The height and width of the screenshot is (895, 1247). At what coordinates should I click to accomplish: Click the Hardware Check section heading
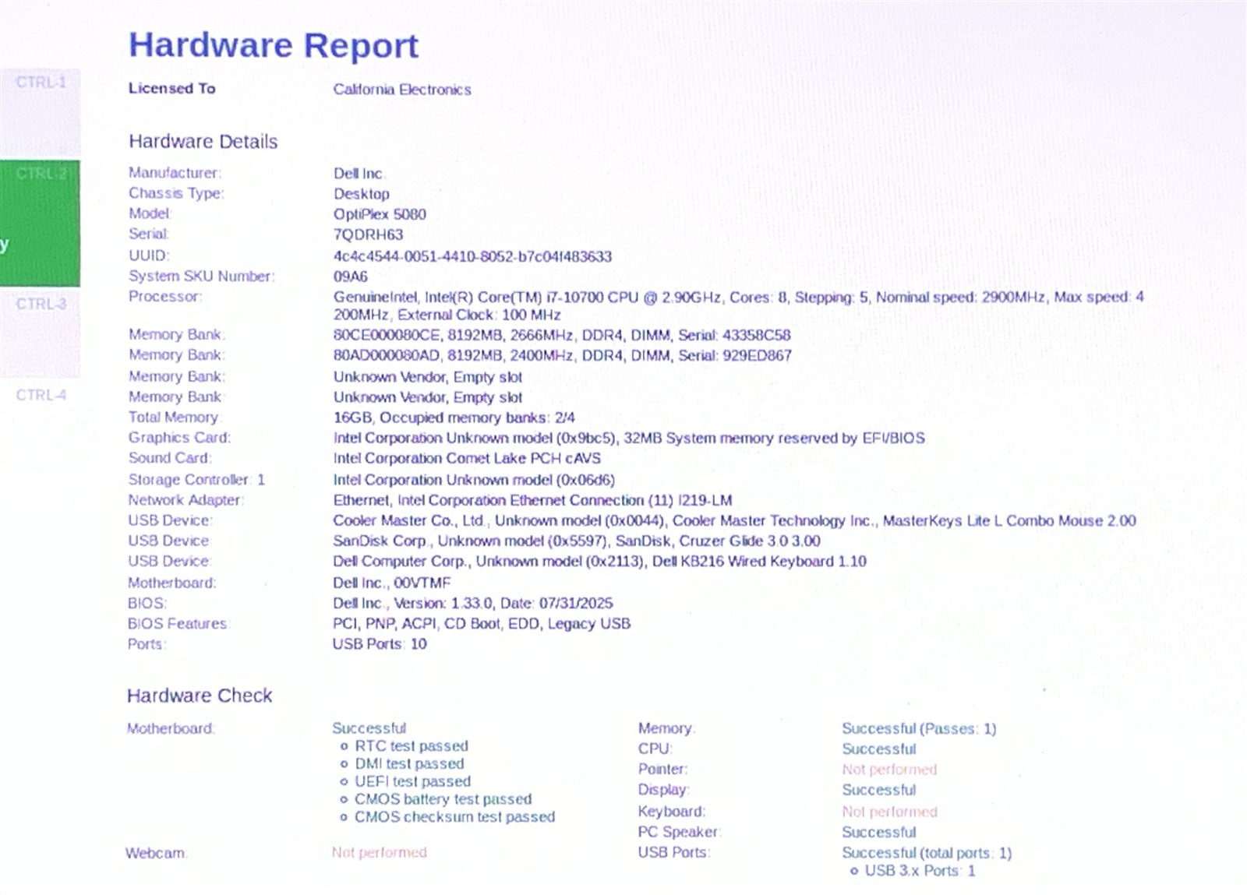tap(200, 696)
